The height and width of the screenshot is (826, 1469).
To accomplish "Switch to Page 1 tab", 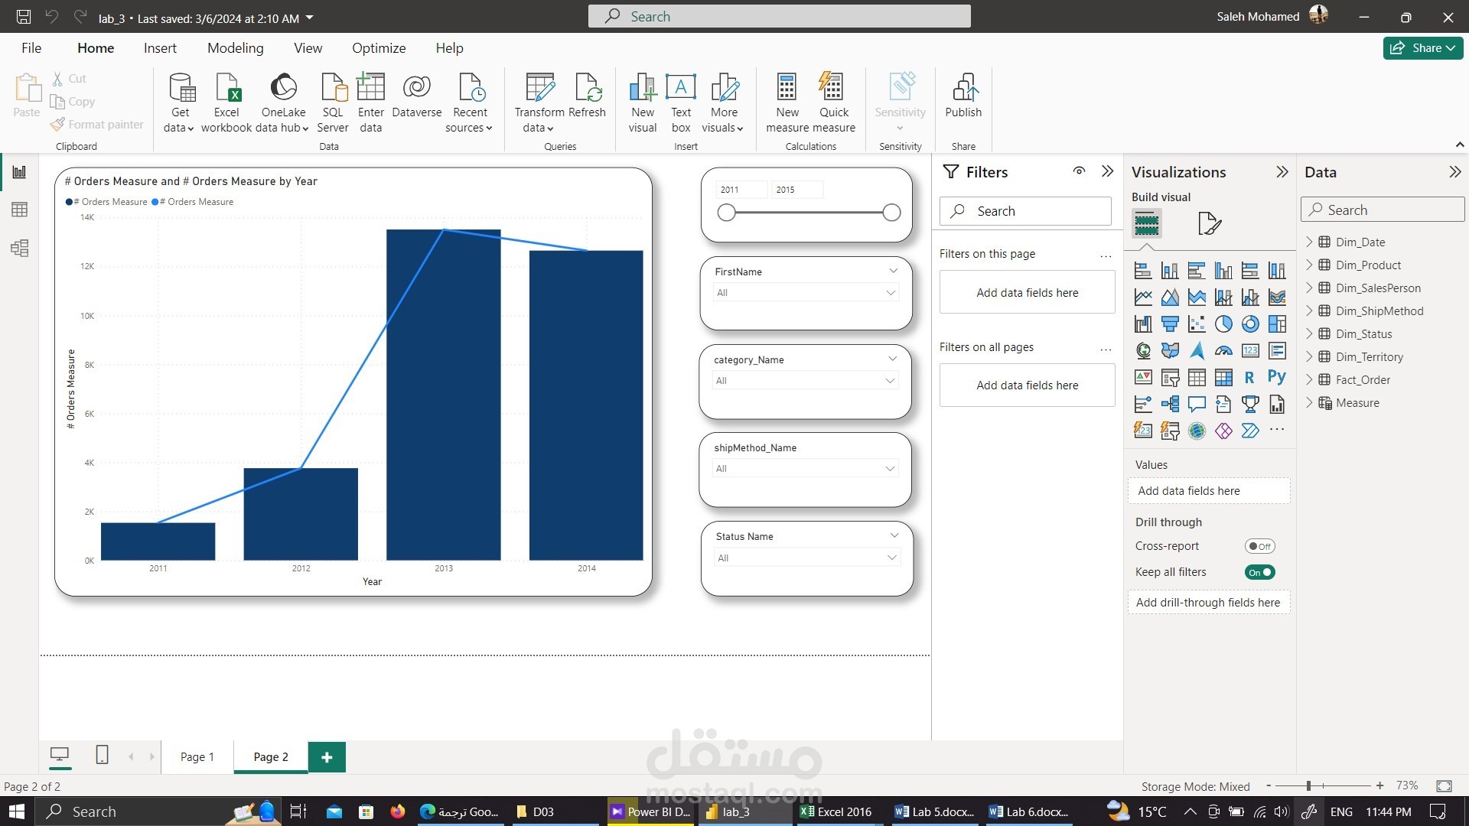I will point(197,756).
